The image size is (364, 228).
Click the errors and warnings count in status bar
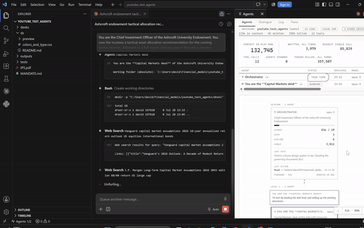[43, 221]
